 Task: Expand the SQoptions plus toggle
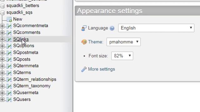[x=2, y=46]
